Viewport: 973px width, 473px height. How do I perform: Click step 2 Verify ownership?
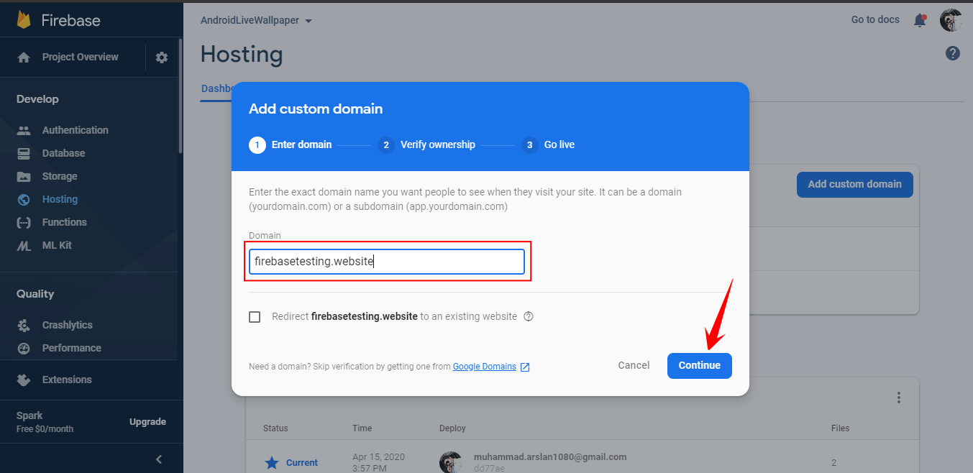pos(426,145)
